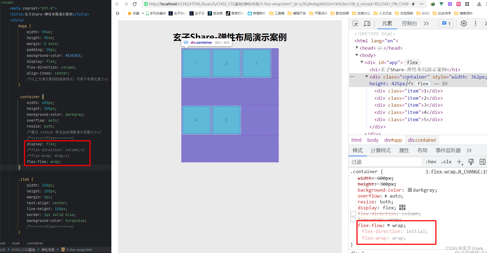Switch to the 元素 DevTools tab
This screenshot has height=253, width=487.
point(387,24)
